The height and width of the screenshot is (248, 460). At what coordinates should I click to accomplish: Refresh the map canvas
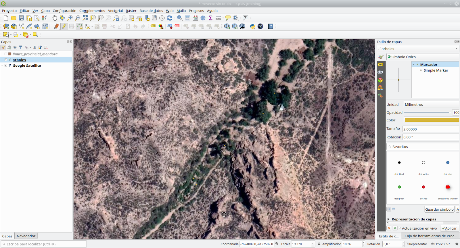point(170,18)
